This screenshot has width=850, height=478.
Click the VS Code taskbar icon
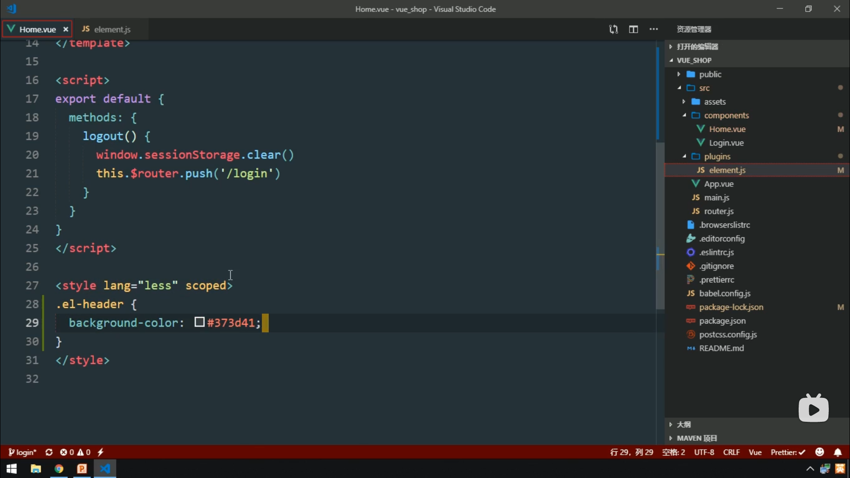click(105, 469)
